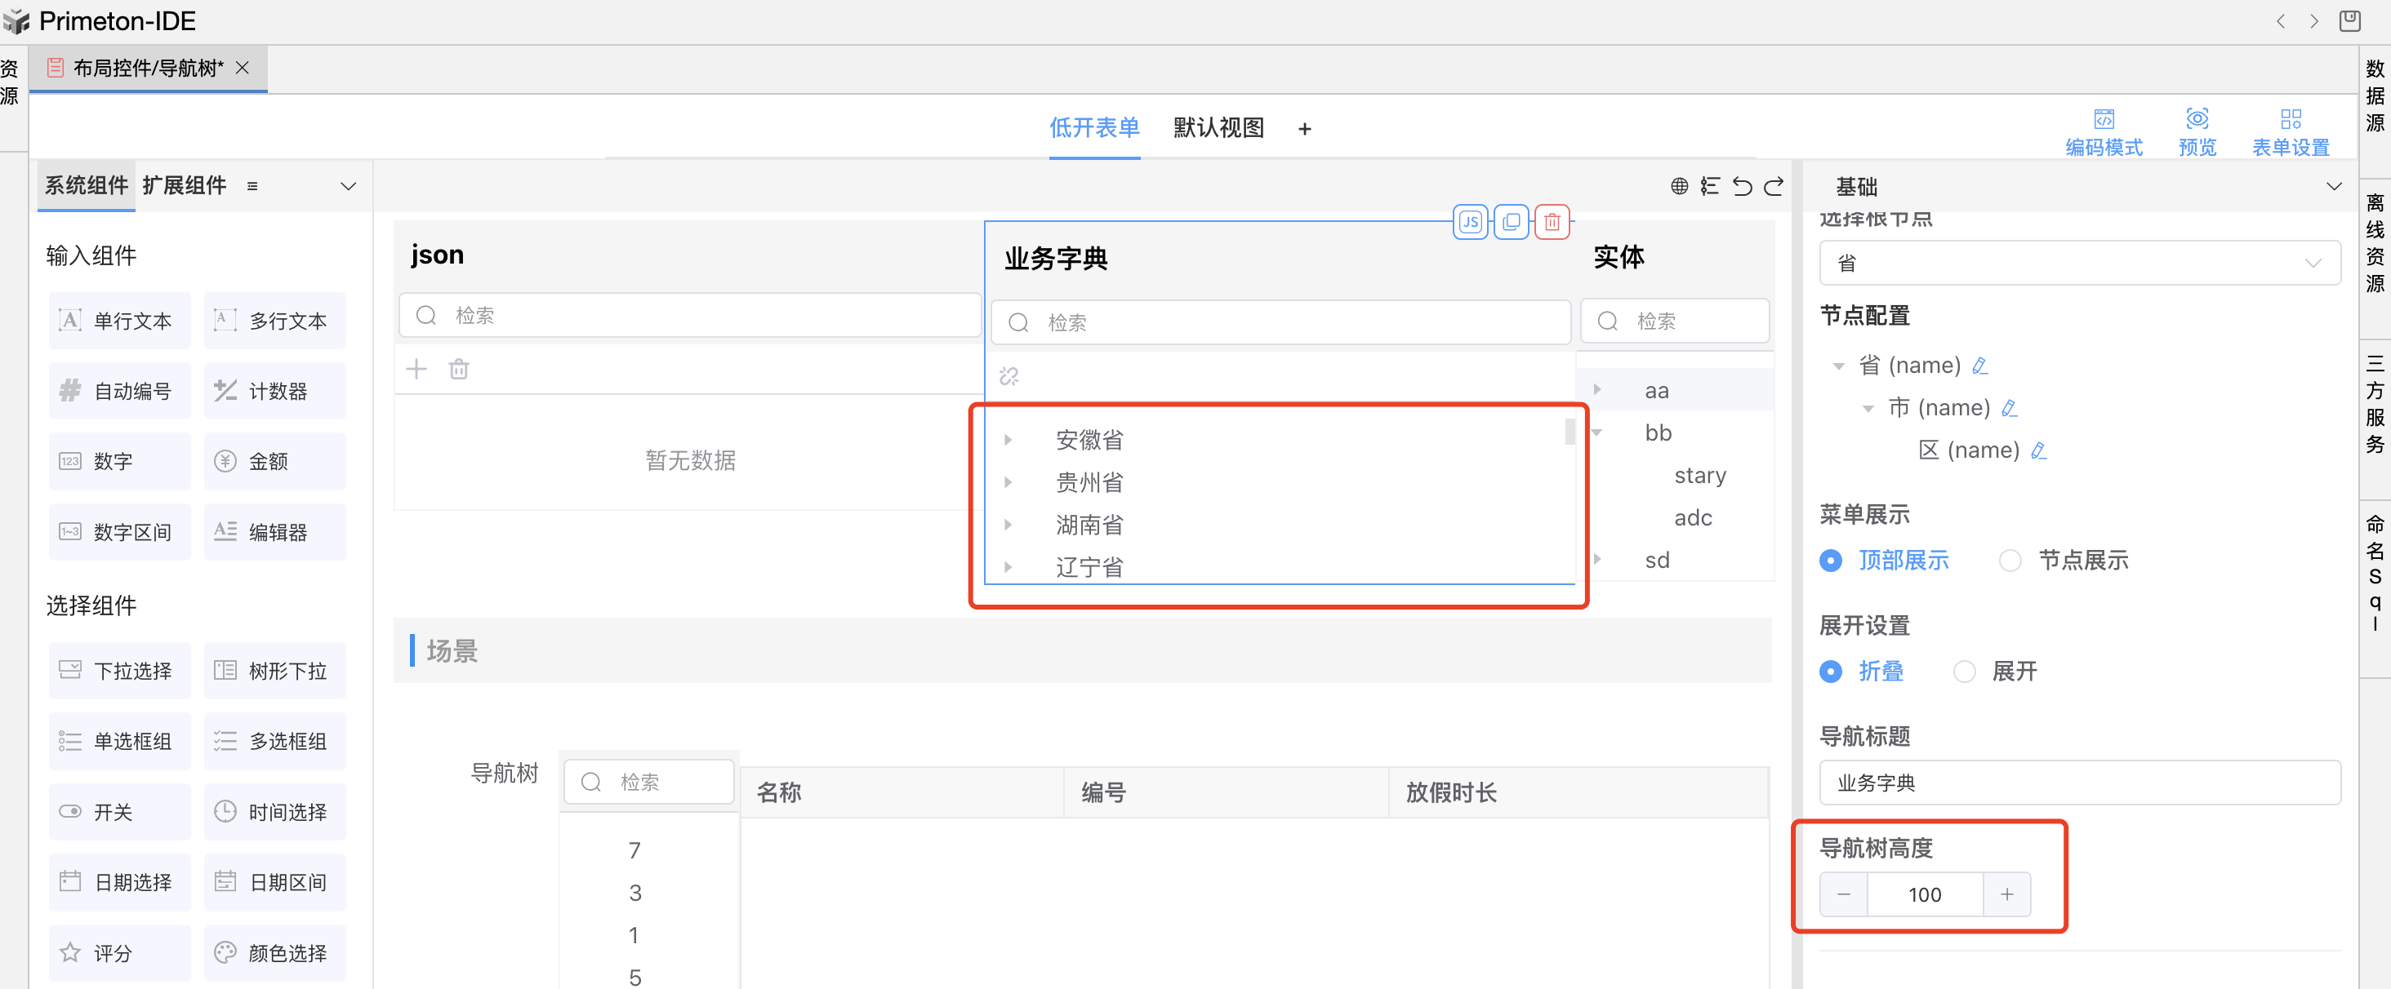The width and height of the screenshot is (2391, 989).
Task: Expand the 安徽省 tree node
Action: pyautogui.click(x=1008, y=440)
